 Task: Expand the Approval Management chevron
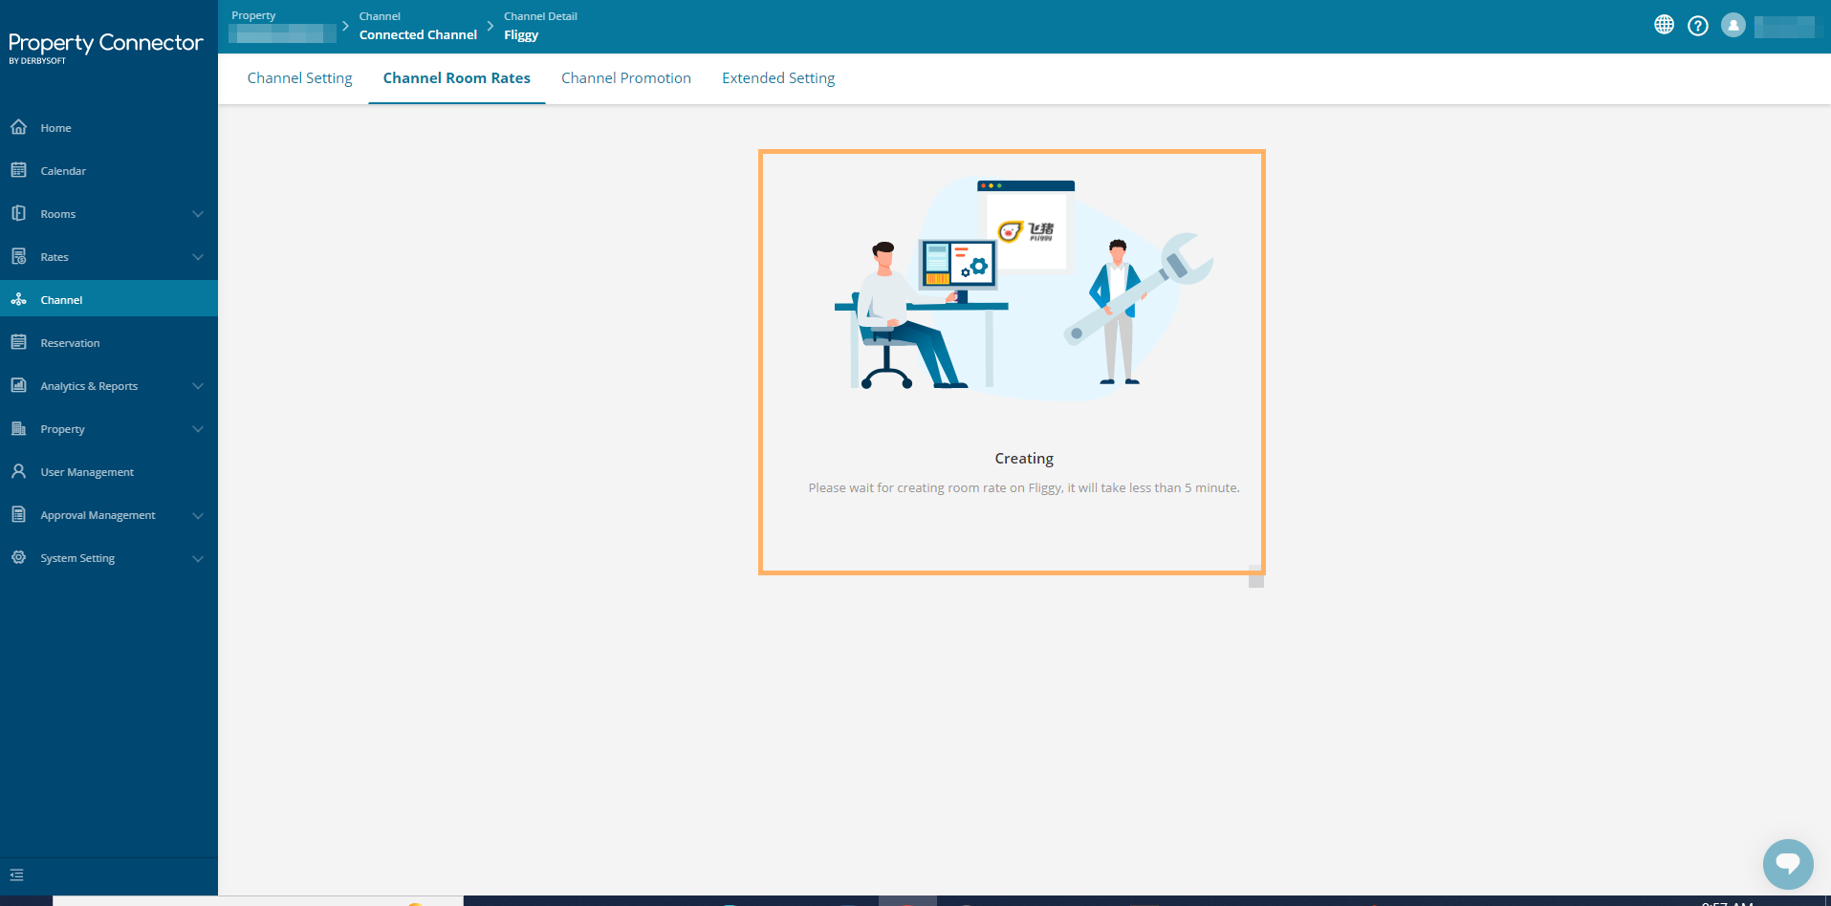[x=198, y=515]
